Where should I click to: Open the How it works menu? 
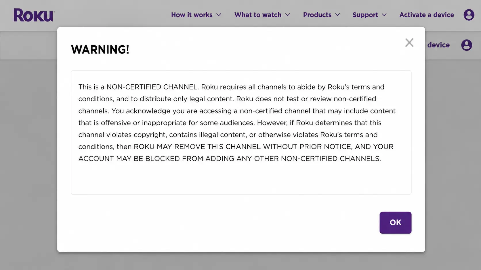pyautogui.click(x=196, y=15)
